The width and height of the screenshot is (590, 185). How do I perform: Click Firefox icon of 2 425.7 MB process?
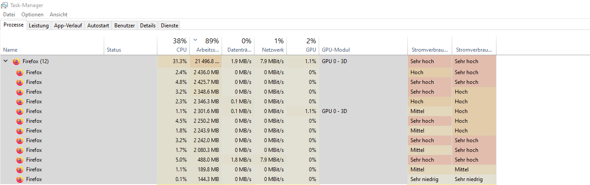click(x=20, y=82)
